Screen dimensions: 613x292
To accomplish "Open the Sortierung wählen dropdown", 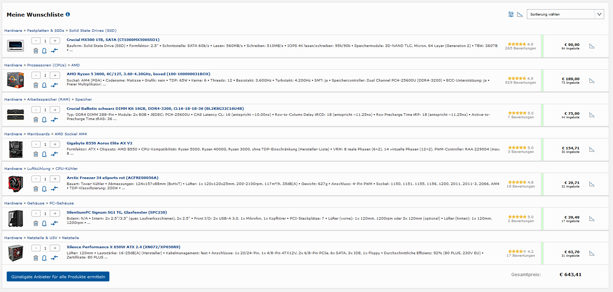I will [565, 14].
